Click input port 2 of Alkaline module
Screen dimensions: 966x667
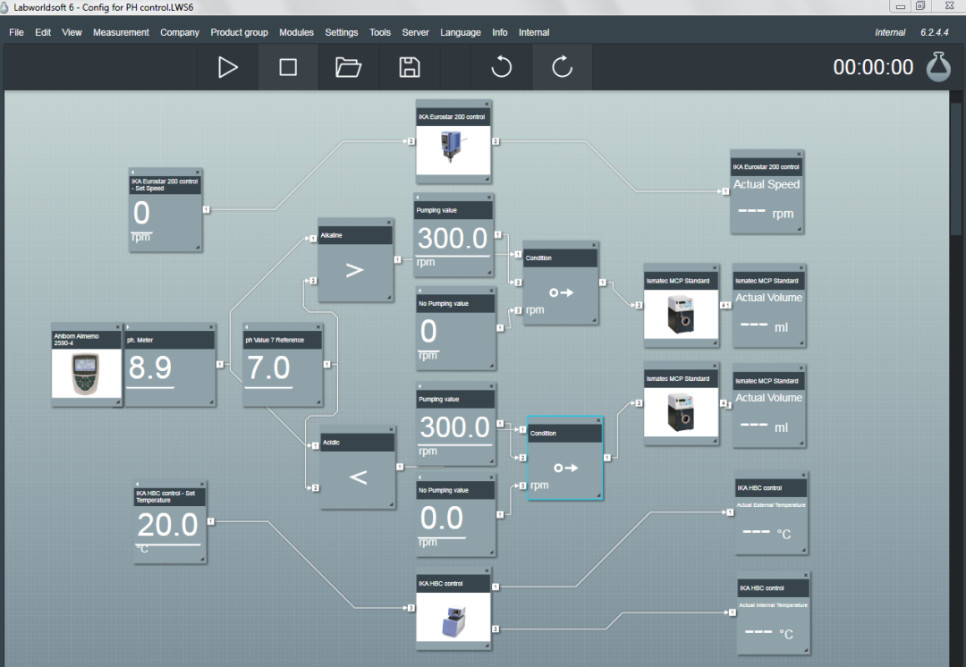[313, 281]
